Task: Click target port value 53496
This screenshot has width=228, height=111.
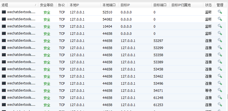Action: [158, 84]
